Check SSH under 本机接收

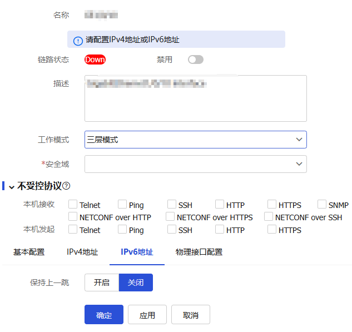point(172,205)
